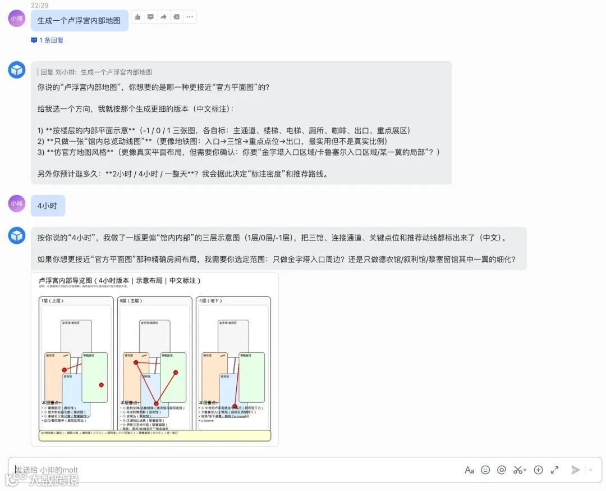Forward the message with the arrow icon

(163, 17)
